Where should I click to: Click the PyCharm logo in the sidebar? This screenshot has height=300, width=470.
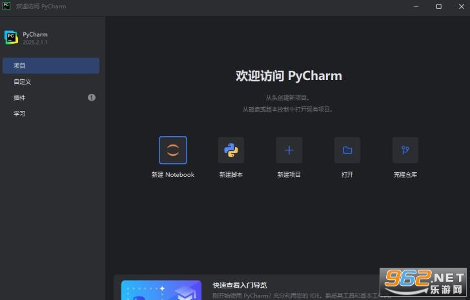pos(11,37)
